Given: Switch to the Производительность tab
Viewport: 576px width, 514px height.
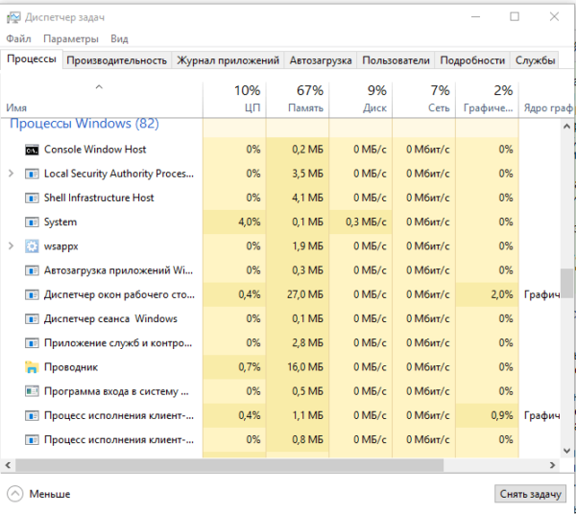Looking at the screenshot, I should [117, 60].
